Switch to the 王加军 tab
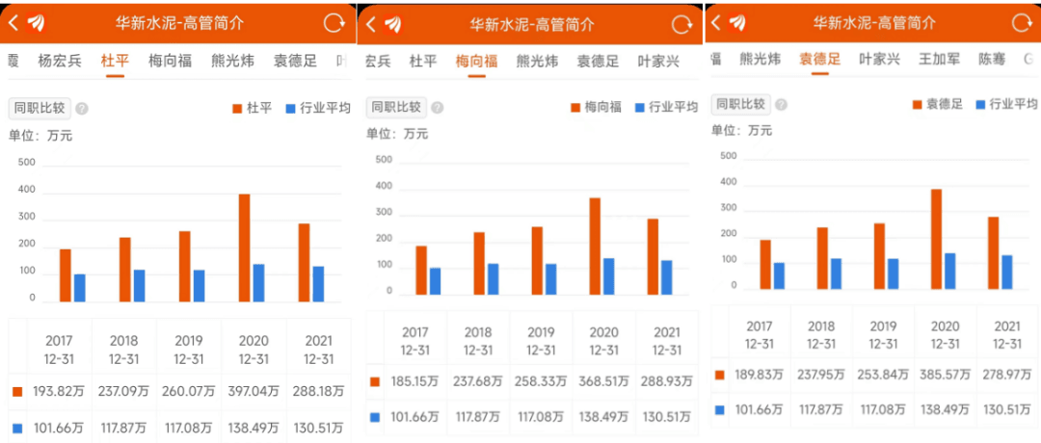This screenshot has width=1041, height=443. (939, 59)
